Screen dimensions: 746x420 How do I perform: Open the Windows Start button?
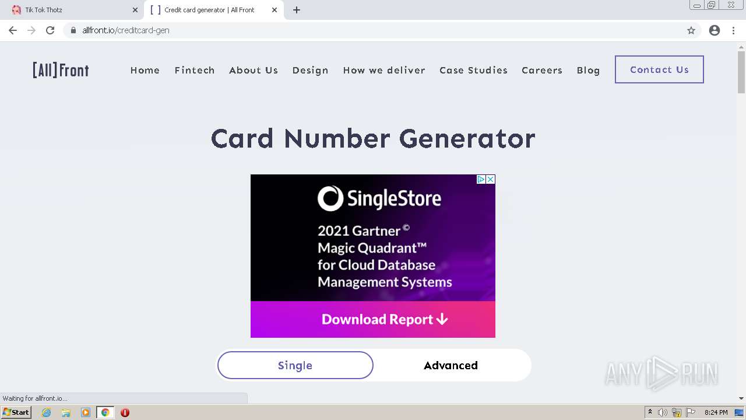(x=16, y=412)
